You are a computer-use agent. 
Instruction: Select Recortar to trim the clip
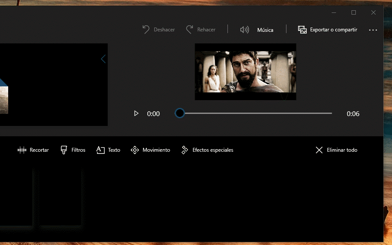click(39, 150)
